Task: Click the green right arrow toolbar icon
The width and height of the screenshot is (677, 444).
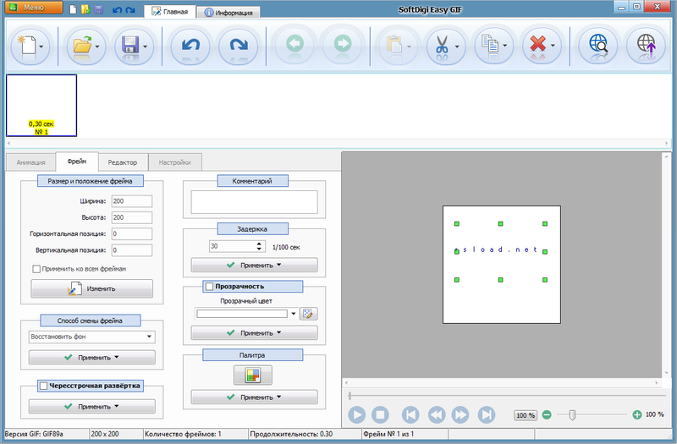Action: (x=343, y=45)
